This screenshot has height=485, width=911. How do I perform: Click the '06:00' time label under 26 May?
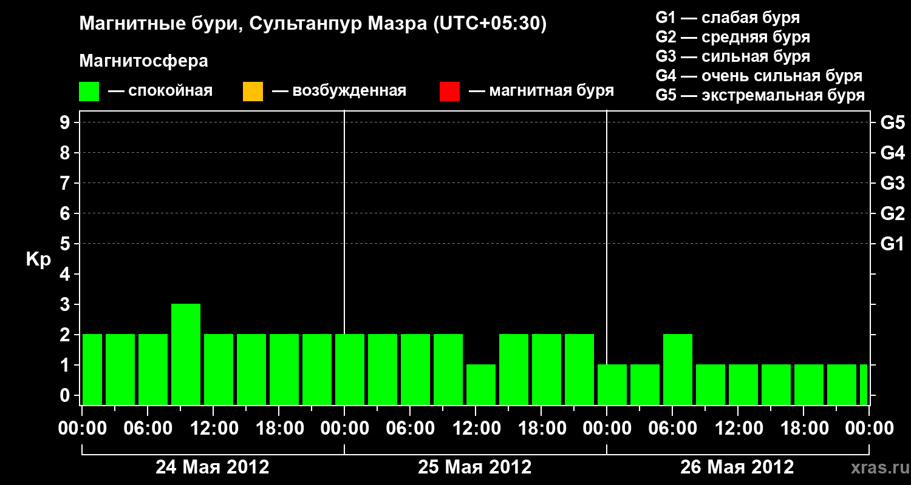672,428
